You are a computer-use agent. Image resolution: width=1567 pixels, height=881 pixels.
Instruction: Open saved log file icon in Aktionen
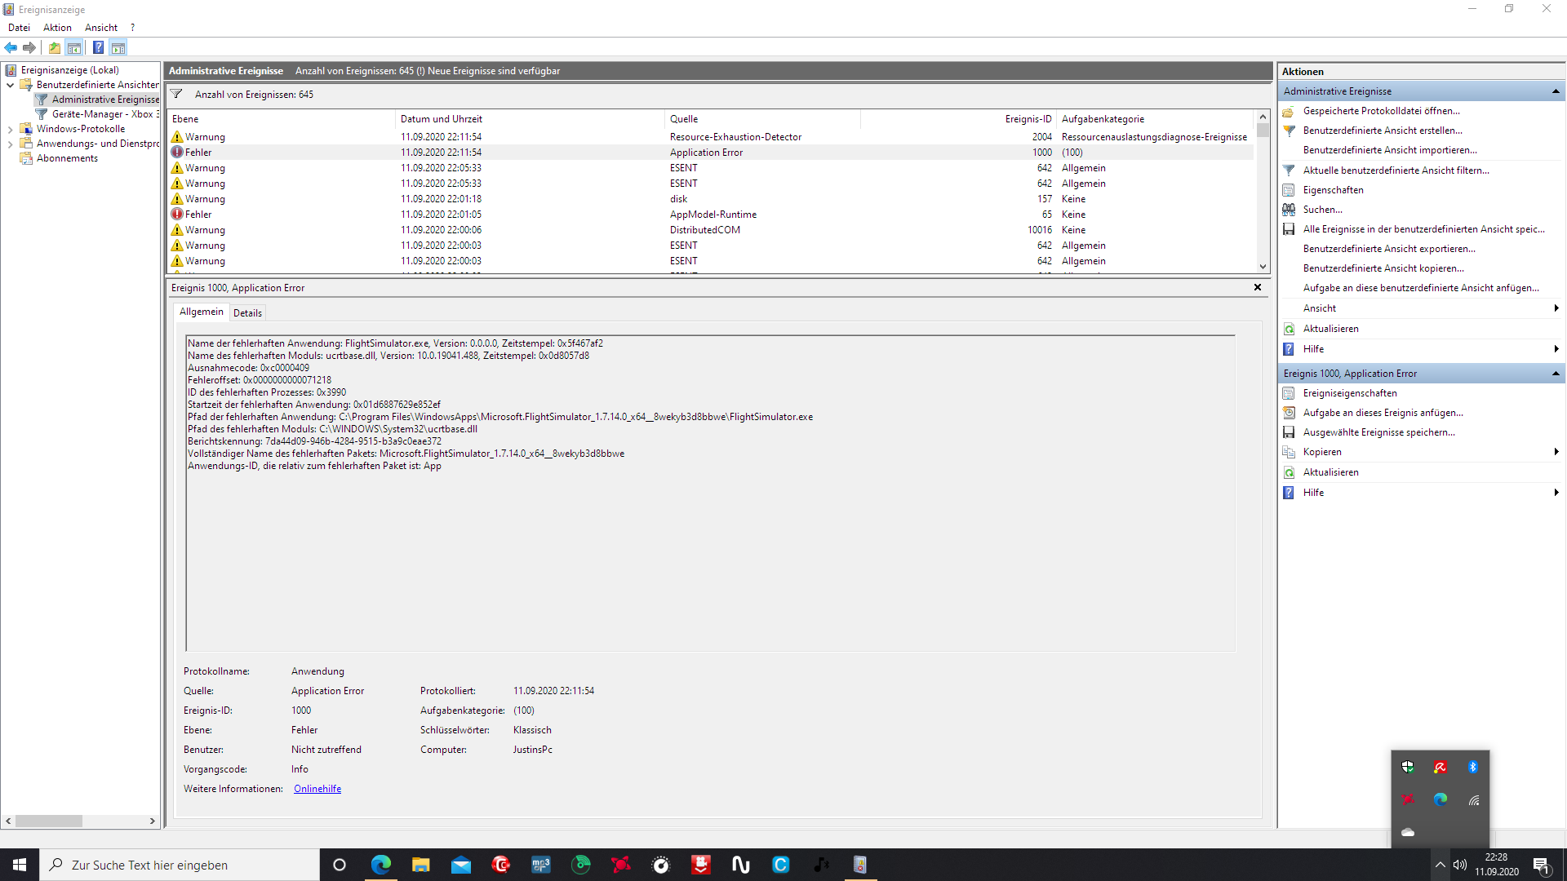pos(1289,111)
